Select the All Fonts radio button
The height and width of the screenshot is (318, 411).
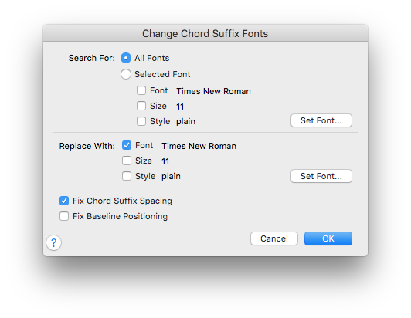pos(126,58)
